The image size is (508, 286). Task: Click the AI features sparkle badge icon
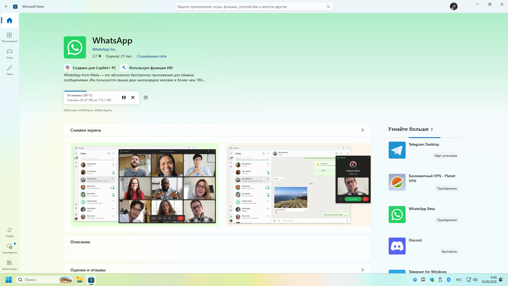124,68
